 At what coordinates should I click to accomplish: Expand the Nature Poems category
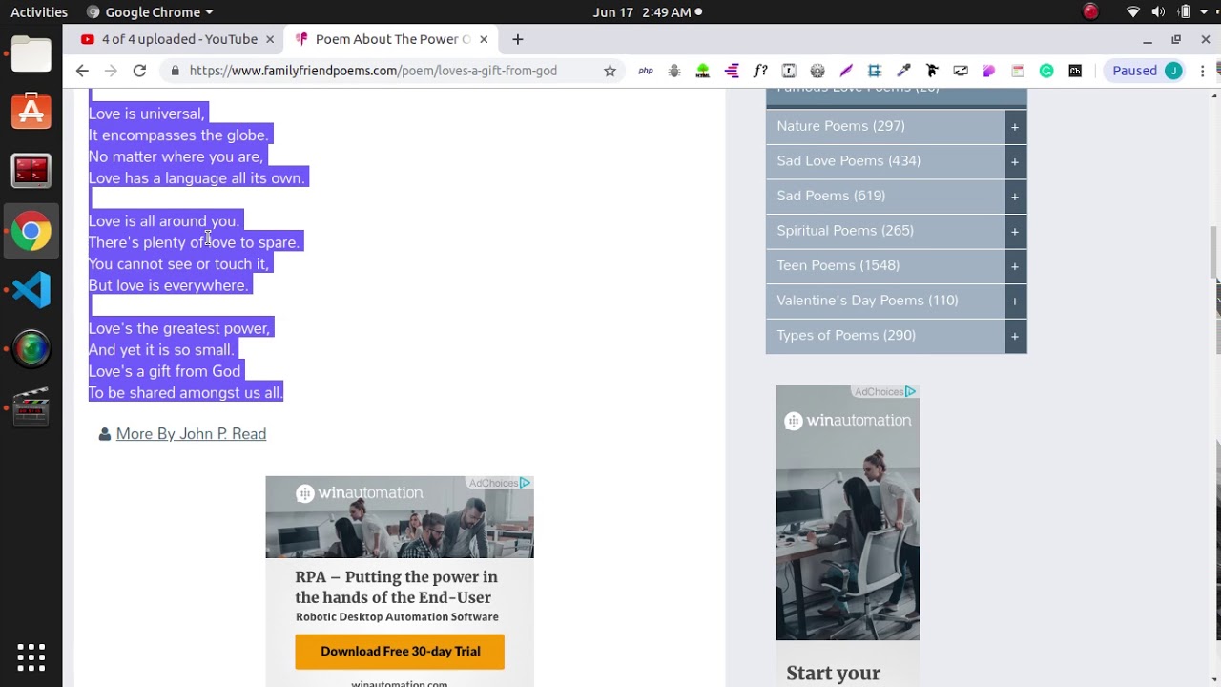(x=1015, y=126)
